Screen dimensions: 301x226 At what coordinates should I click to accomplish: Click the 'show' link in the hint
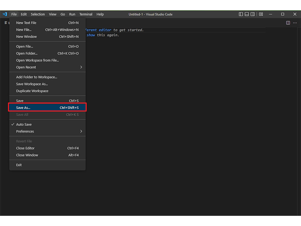coord(91,35)
